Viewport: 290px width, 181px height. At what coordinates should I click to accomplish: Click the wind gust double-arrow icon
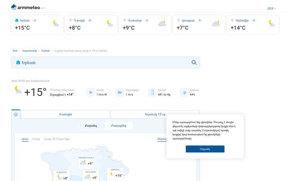[x=120, y=92]
